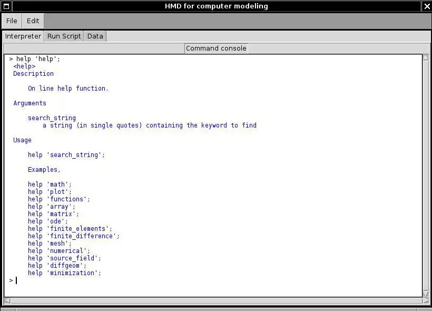The image size is (432, 311).
Task: Open the File menu
Action: 12,21
